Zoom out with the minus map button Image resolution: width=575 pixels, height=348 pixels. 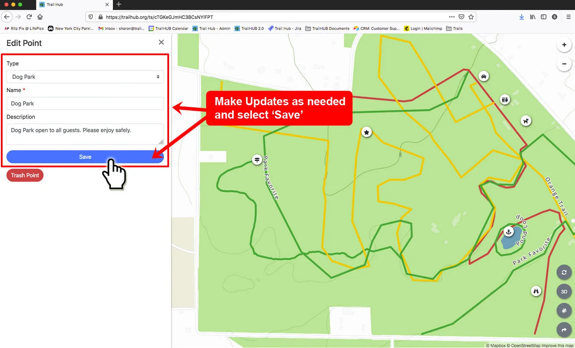[564, 64]
